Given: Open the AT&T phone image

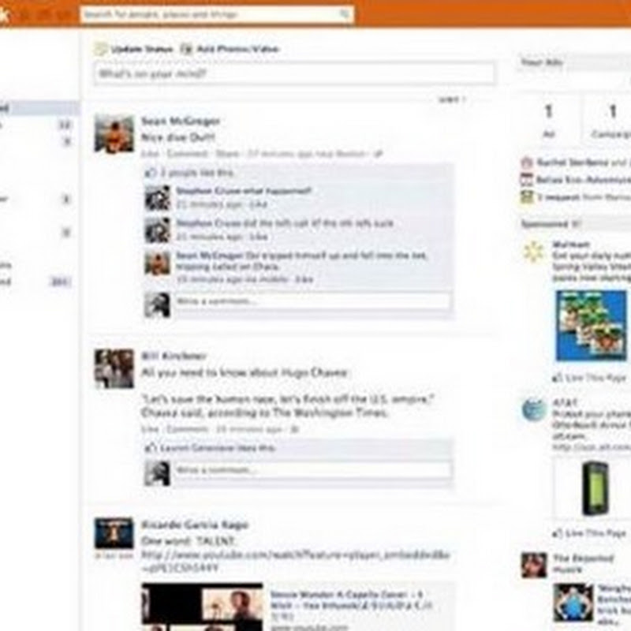Looking at the screenshot, I should tap(595, 488).
